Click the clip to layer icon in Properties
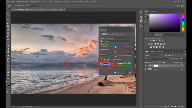 coord(115,73)
